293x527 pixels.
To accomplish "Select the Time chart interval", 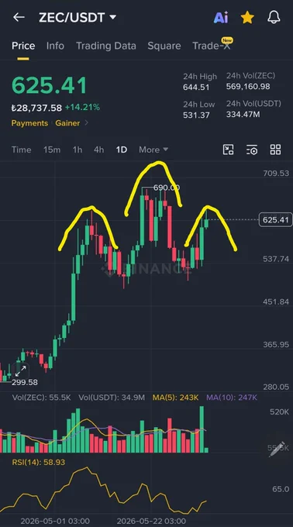I will (21, 150).
